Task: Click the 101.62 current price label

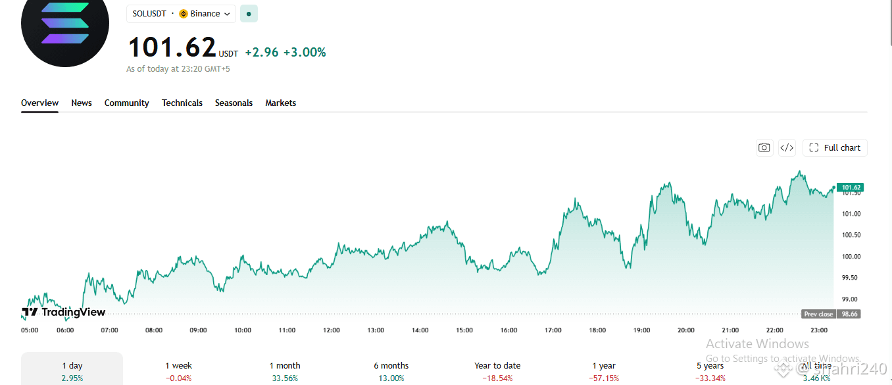Action: coord(849,188)
